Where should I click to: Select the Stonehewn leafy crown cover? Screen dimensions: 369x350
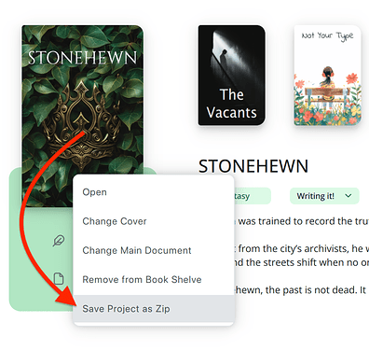pos(83,116)
